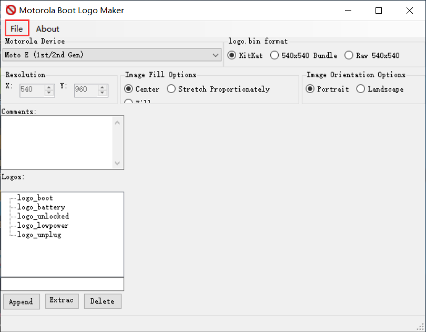Select logo_boot in the Logos tree
This screenshot has height=332, width=426.
point(35,198)
